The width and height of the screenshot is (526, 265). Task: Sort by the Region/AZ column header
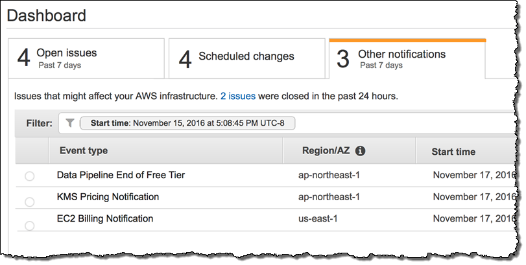pyautogui.click(x=325, y=151)
